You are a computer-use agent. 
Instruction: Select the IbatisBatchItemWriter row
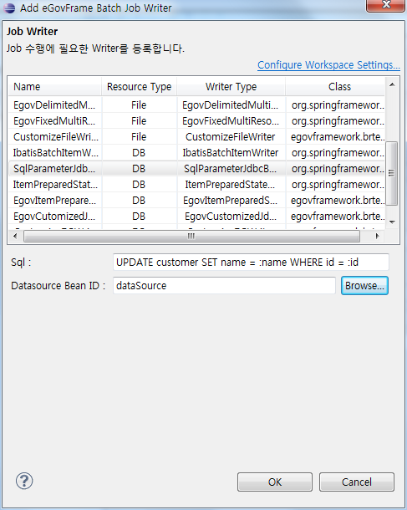196,152
